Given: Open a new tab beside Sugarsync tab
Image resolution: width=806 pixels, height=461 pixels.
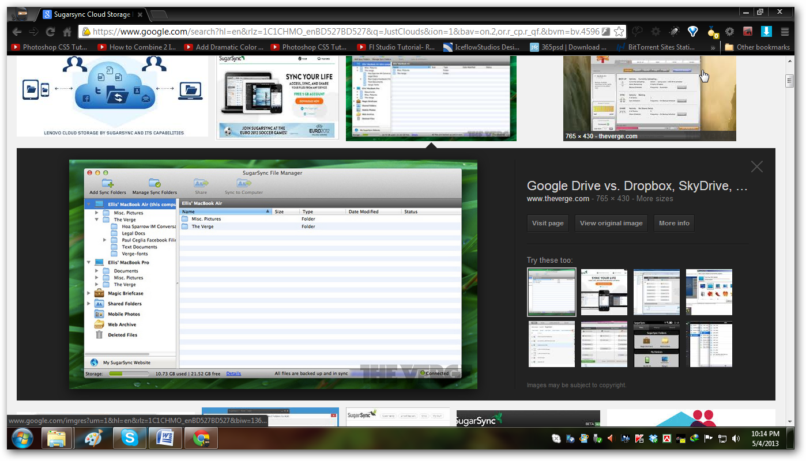Looking at the screenshot, I should point(159,14).
